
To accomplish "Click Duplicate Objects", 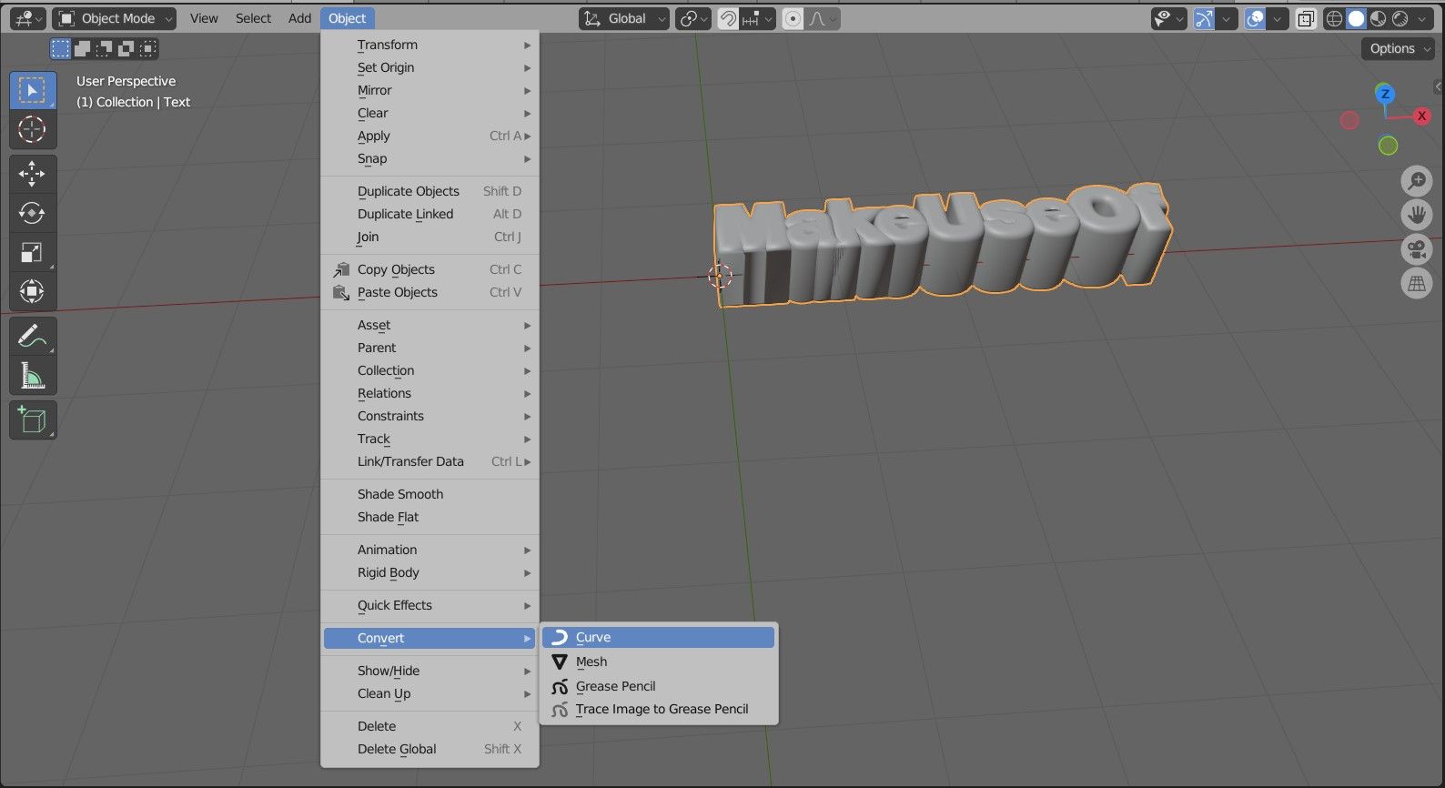I will (x=429, y=191).
